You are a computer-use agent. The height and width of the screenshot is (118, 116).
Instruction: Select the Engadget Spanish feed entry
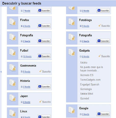[90, 84]
